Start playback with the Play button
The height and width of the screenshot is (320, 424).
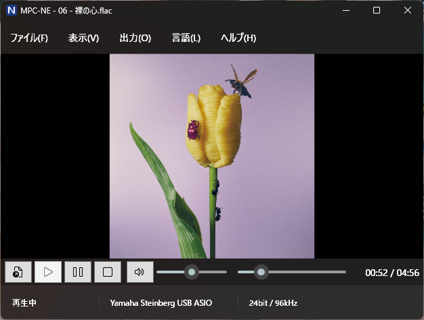48,272
